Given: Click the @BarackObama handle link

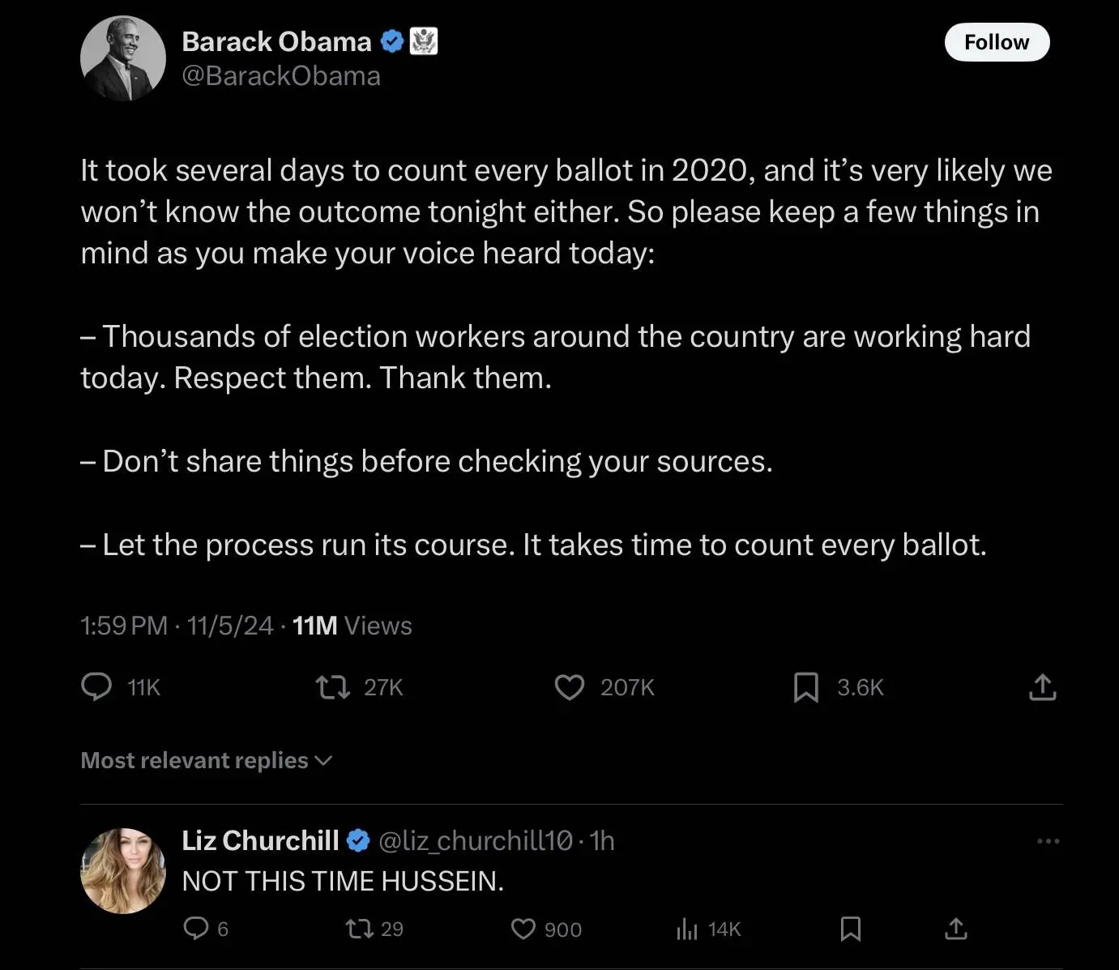Looking at the screenshot, I should pyautogui.click(x=281, y=76).
